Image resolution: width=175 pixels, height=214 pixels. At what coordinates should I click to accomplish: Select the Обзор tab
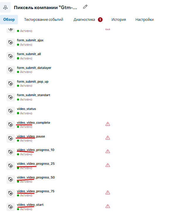[x=9, y=20]
